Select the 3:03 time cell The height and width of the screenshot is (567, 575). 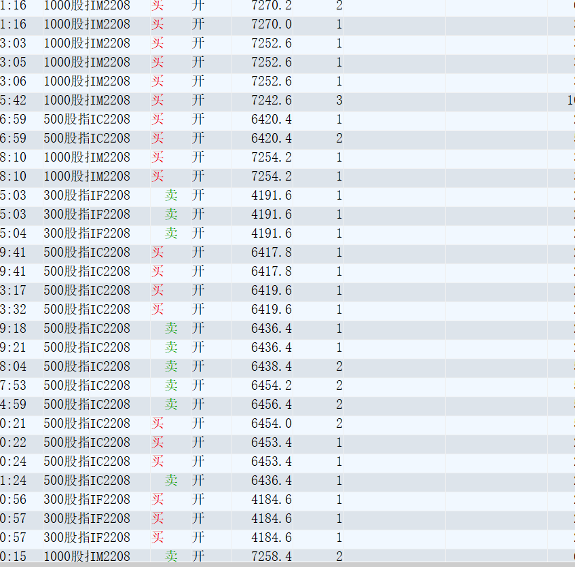[x=13, y=43]
